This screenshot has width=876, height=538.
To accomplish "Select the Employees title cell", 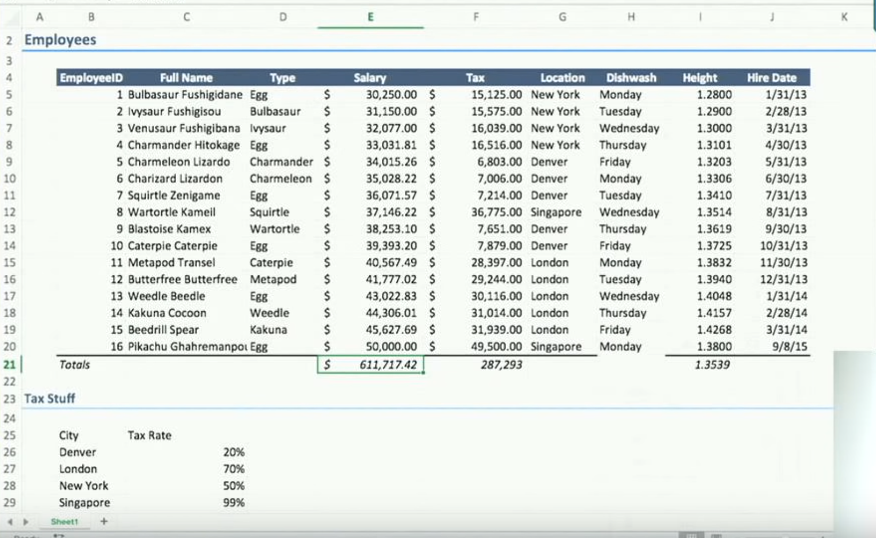I will click(x=61, y=40).
